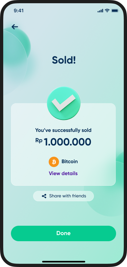Screen dimensions: 127x267
Task: Tap the battery icon in status bar
Action: click(x=115, y=11)
